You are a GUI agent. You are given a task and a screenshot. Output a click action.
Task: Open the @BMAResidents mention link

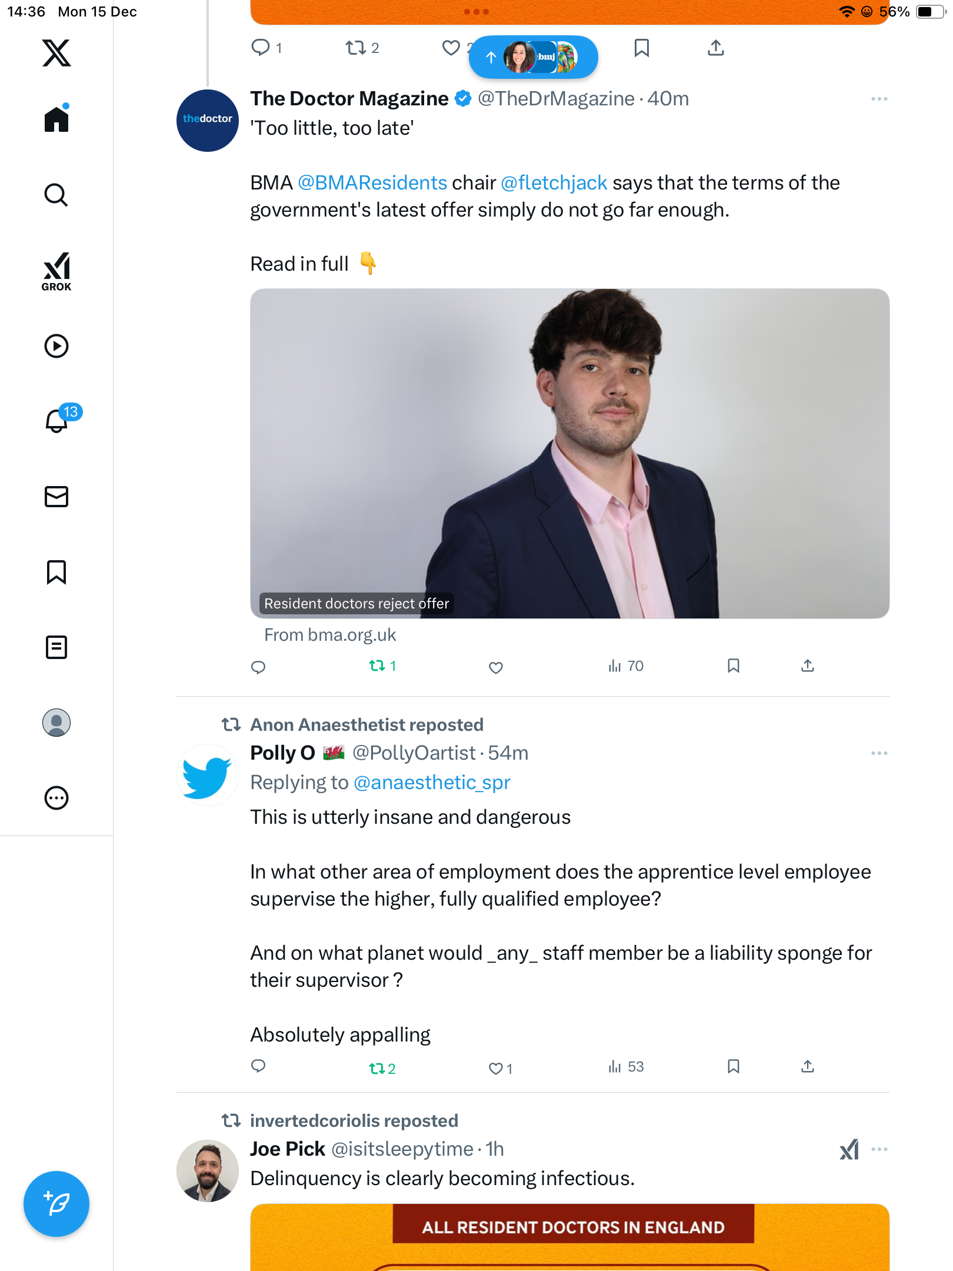tap(372, 183)
